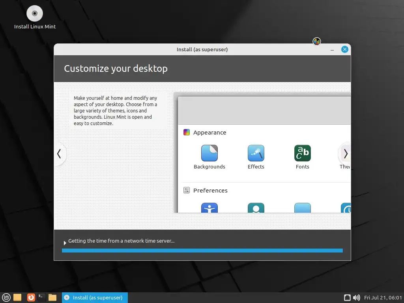Click the removable drives tray icon
The height and width of the screenshot is (303, 404).
(x=347, y=298)
